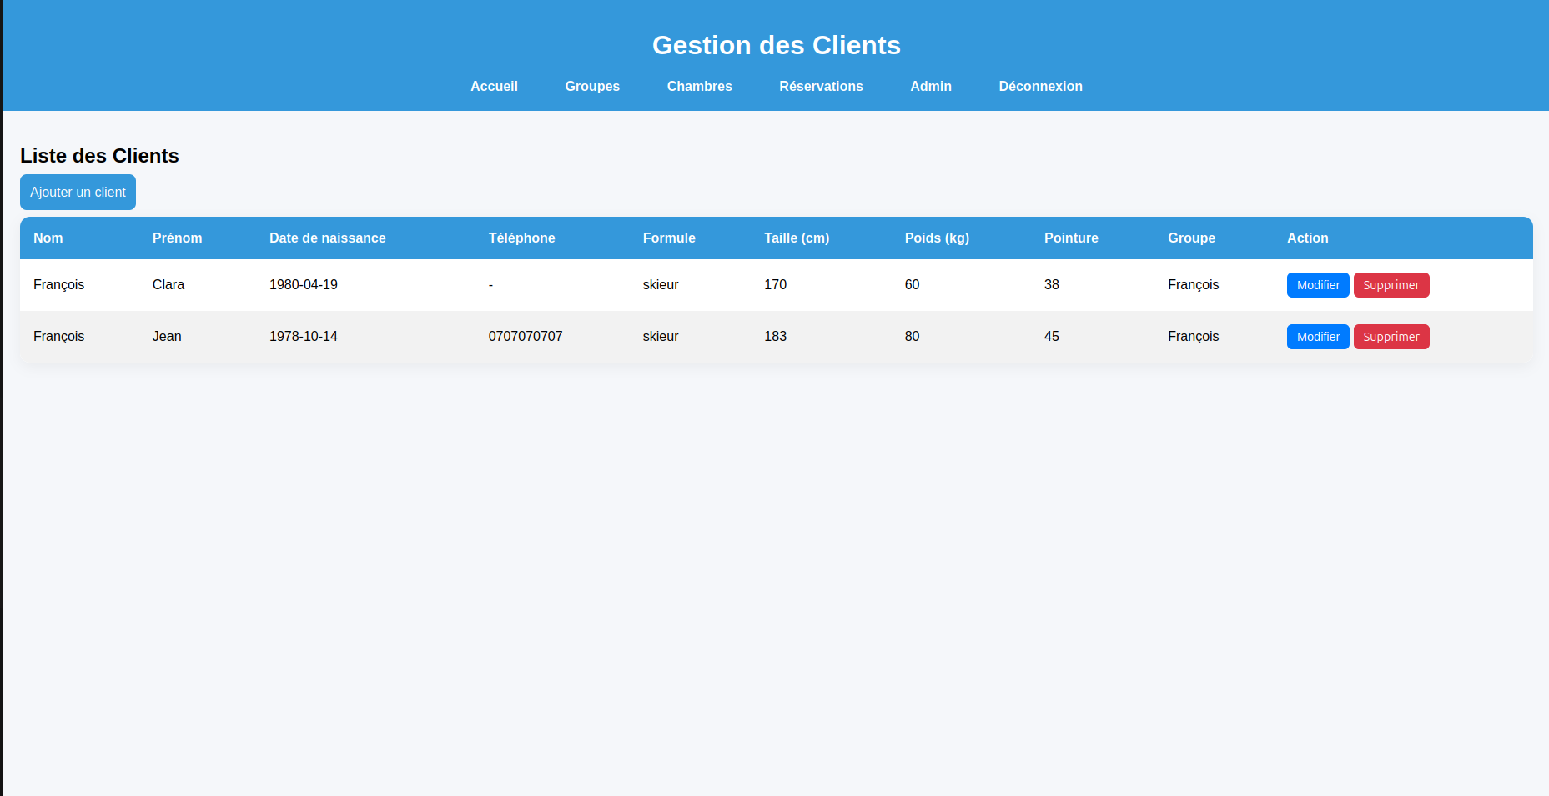Click Supprimer for Clara François
1549x796 pixels.
[x=1391, y=284]
